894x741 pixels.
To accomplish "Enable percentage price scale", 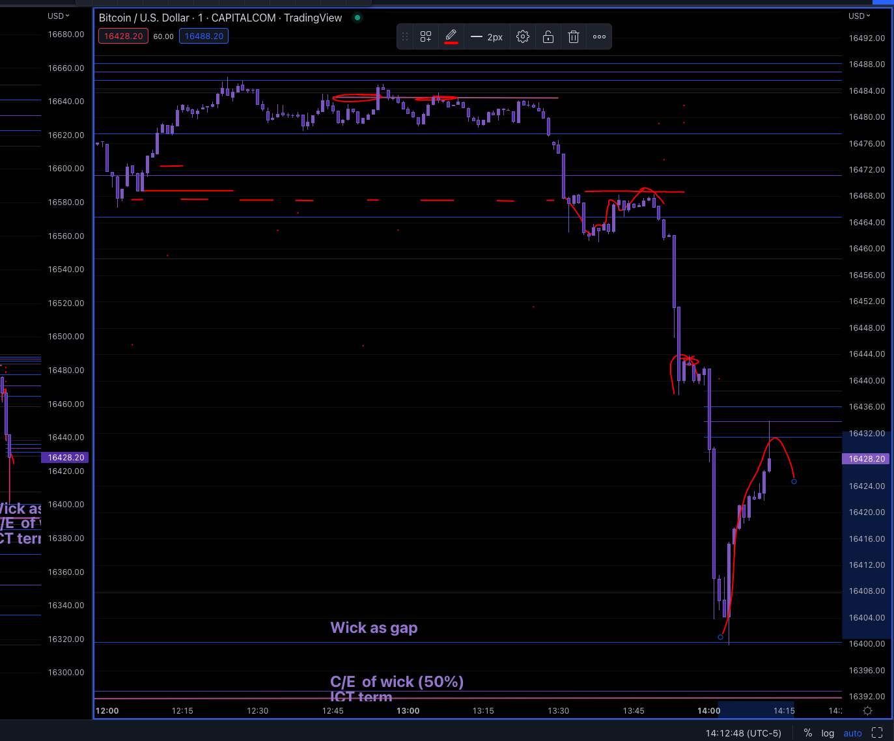I will [807, 733].
